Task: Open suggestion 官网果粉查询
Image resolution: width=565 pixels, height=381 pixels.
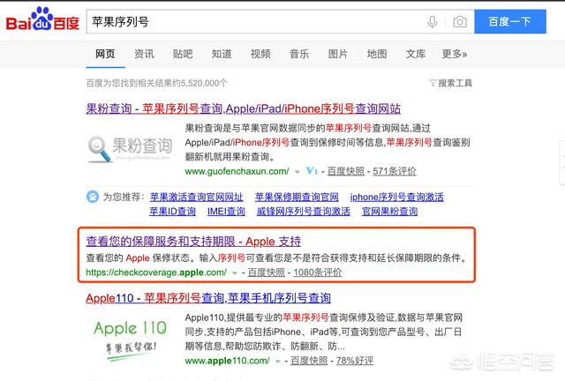Action: [389, 212]
